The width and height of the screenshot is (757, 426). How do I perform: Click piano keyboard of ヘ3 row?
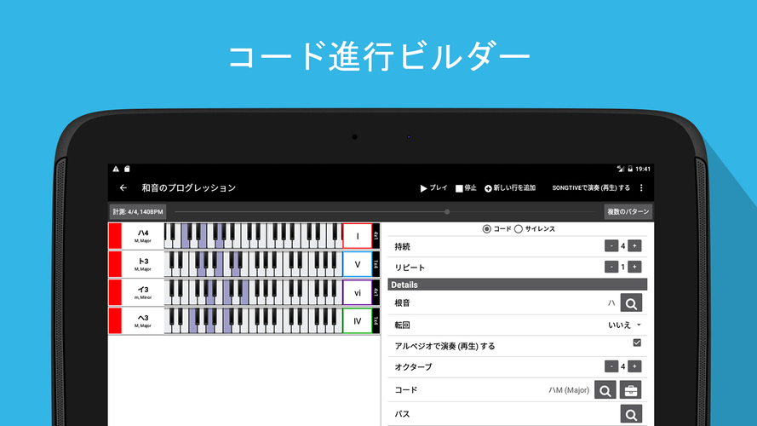[x=254, y=321]
